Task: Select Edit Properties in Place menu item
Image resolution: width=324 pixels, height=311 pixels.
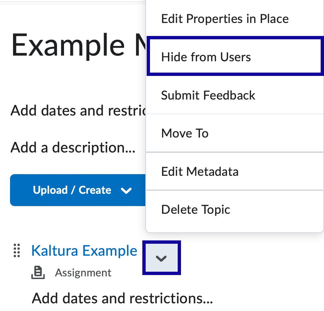Action: pos(235,19)
